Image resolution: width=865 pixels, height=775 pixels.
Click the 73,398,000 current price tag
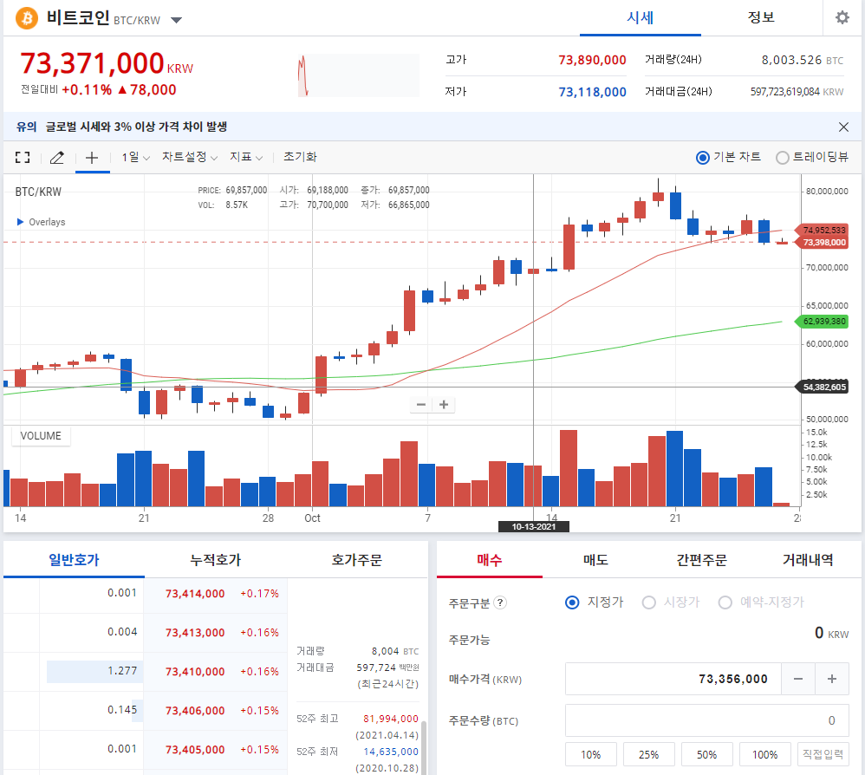point(822,243)
